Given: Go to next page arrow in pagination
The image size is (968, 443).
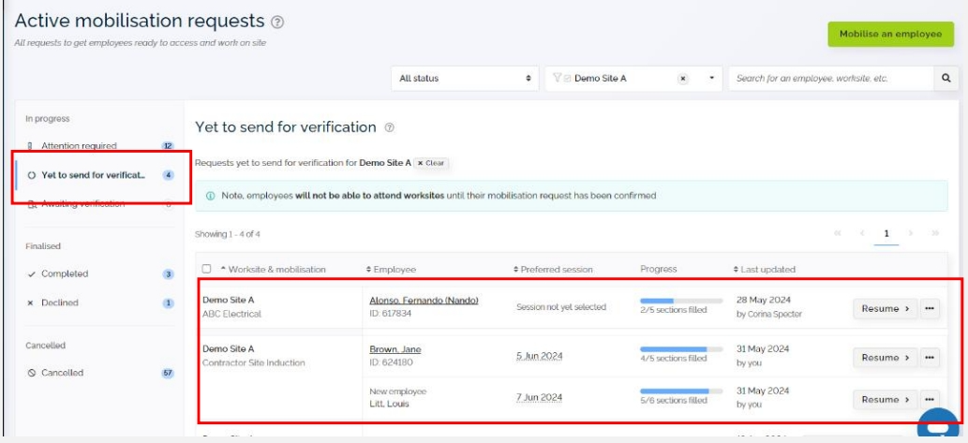Looking at the screenshot, I should [x=911, y=233].
